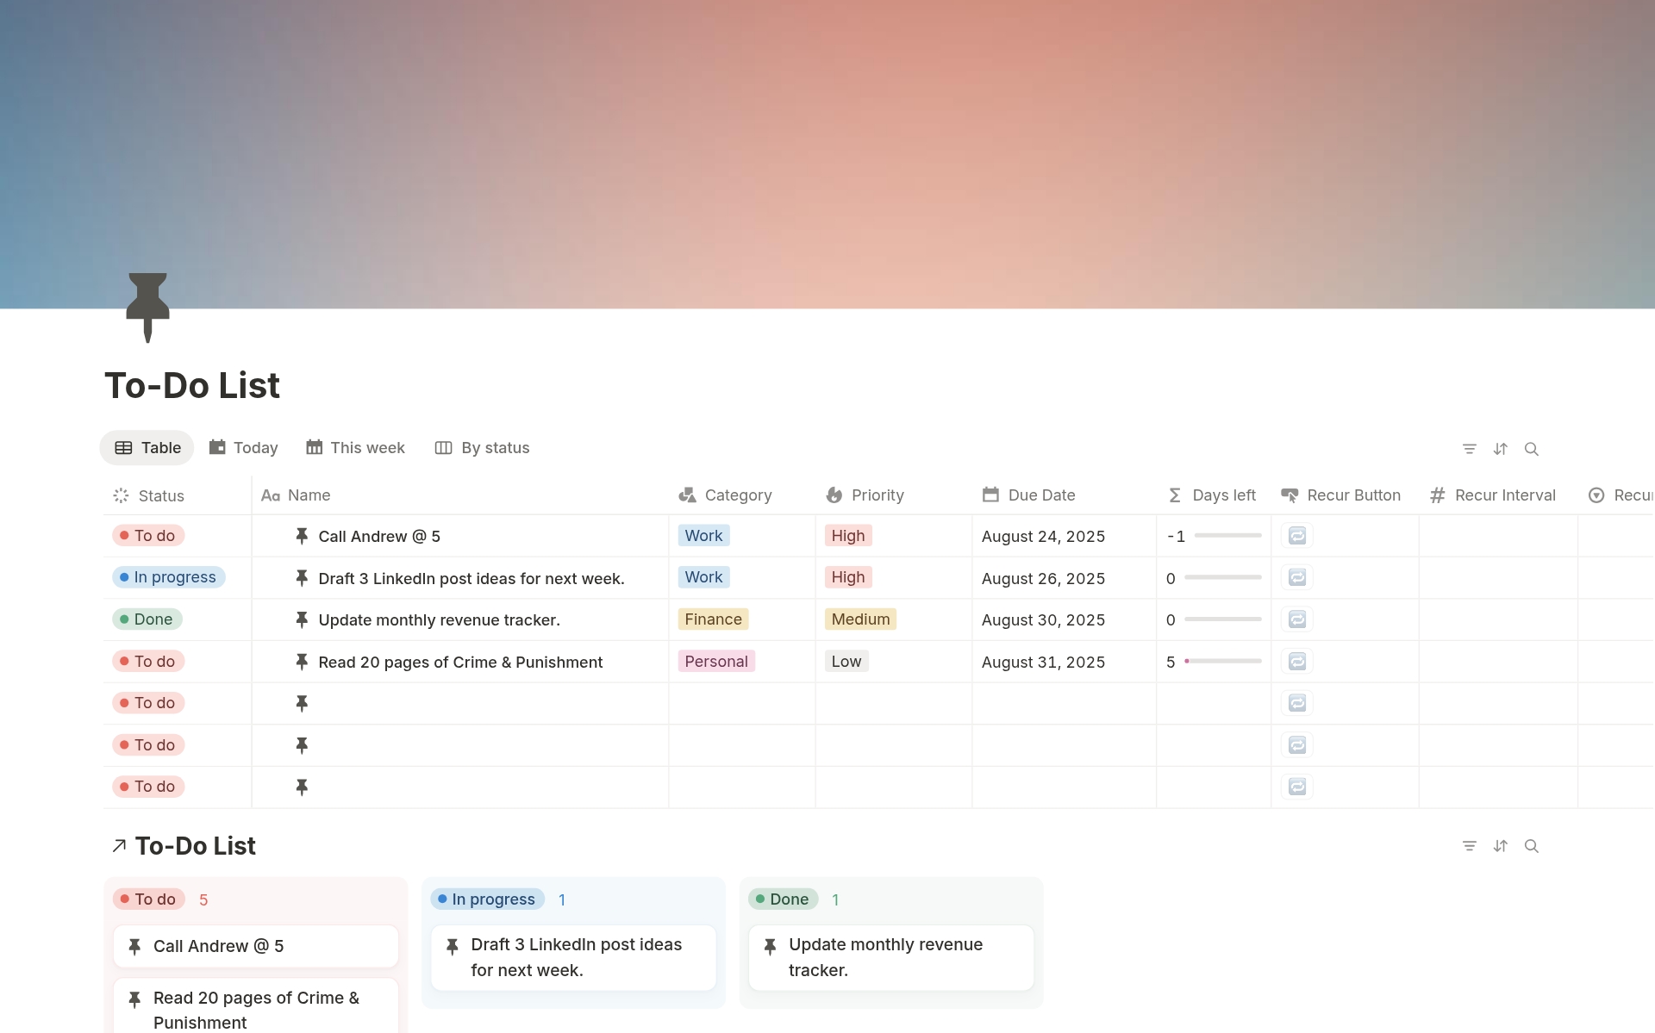Screen dimensions: 1655x1033
Task: Open search in the top table toolbar
Action: pyautogui.click(x=1531, y=449)
